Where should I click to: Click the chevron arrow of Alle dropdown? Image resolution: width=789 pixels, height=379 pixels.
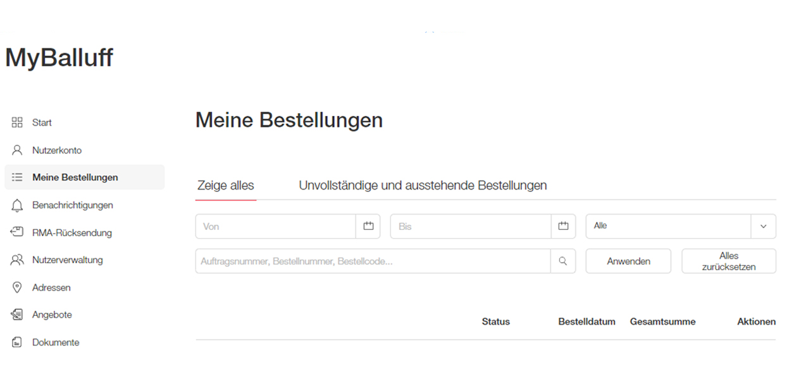point(763,226)
